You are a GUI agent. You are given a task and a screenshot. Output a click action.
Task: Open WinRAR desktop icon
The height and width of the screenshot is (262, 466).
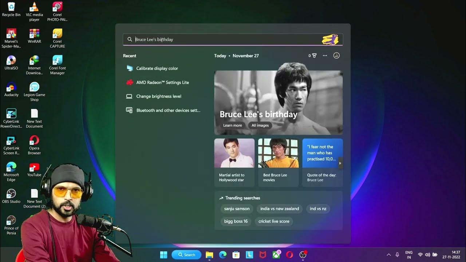click(34, 36)
